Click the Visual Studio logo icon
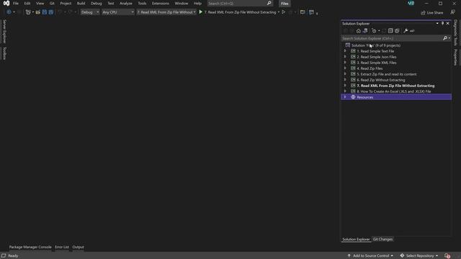The height and width of the screenshot is (259, 461). pyautogui.click(x=6, y=3)
